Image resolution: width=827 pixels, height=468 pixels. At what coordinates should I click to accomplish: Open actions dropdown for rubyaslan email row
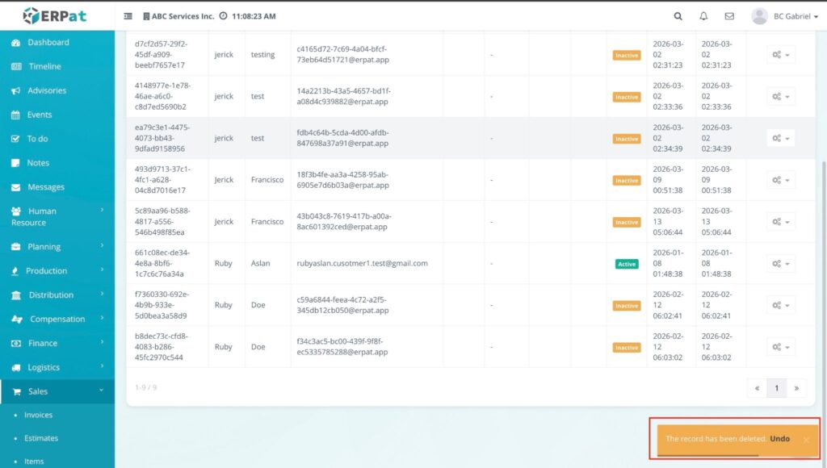[780, 264]
